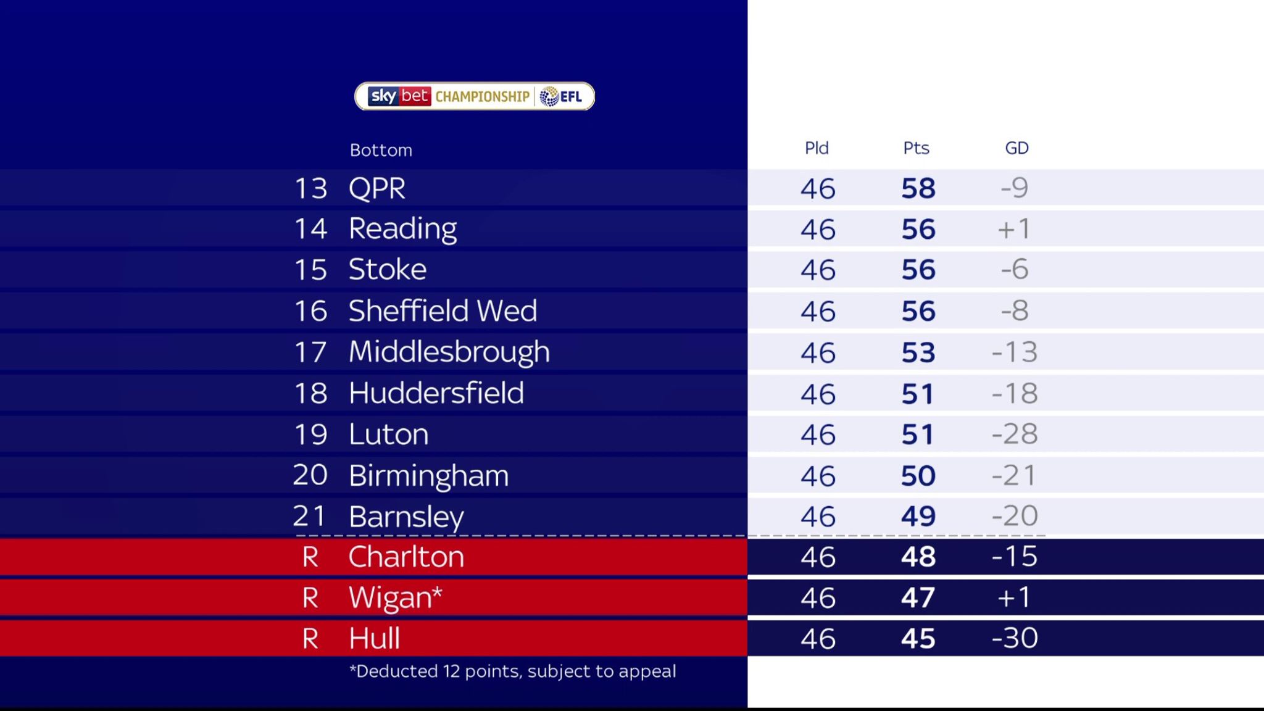This screenshot has width=1264, height=711.
Task: Click the Middlesbrough team row
Action: point(632,352)
